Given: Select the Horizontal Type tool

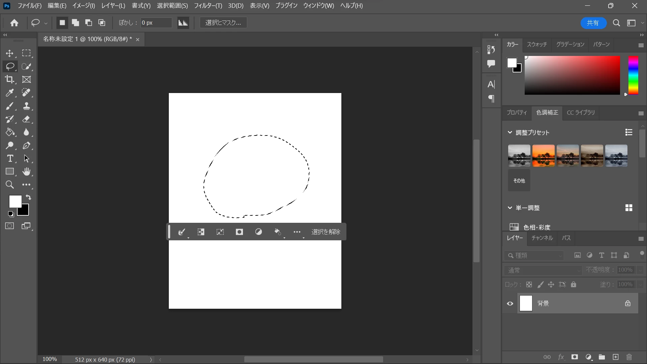Looking at the screenshot, I should (10, 159).
